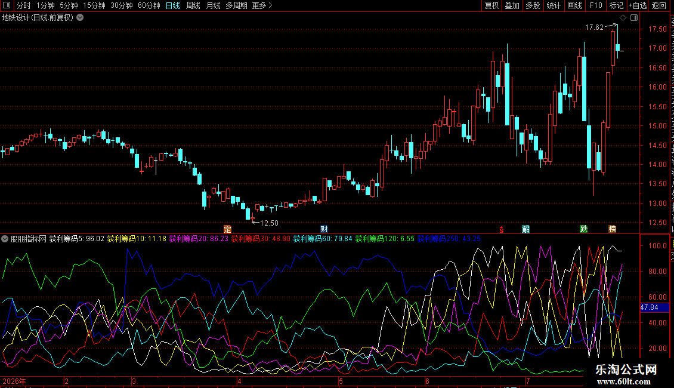674x388 pixels.
Task: Select the 30分钟 period tab
Action: [x=121, y=5]
